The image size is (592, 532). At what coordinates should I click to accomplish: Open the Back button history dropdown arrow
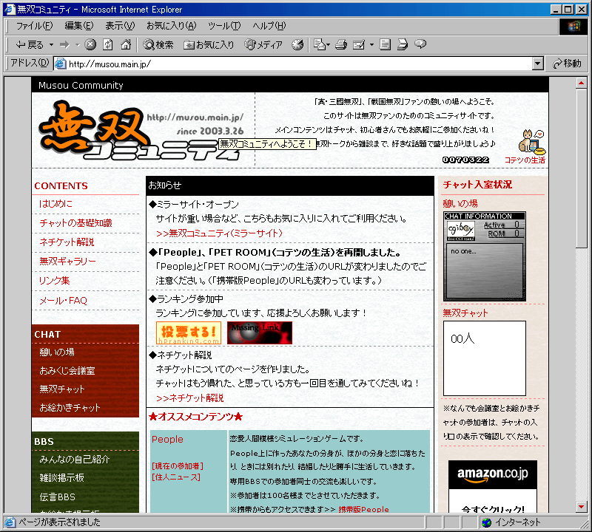point(51,45)
